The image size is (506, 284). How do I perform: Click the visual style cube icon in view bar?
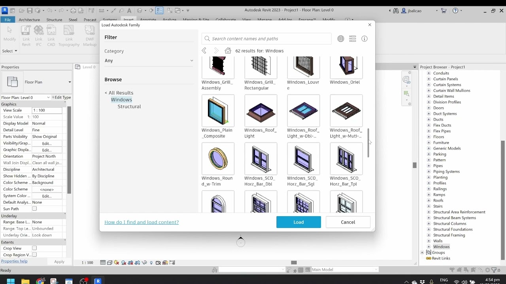coord(110,263)
